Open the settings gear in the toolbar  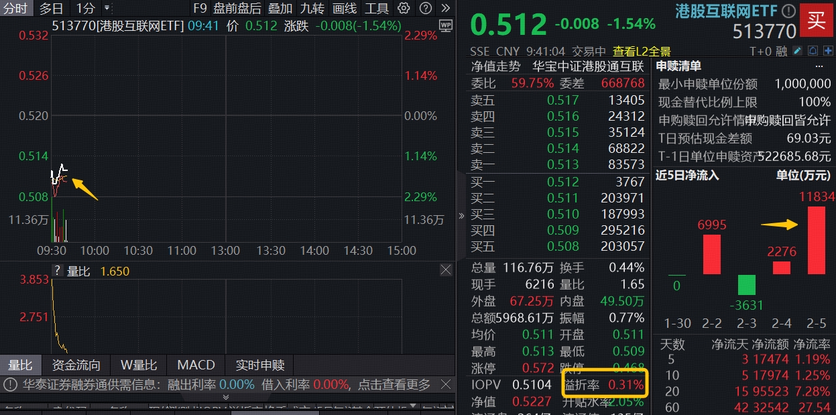(x=404, y=8)
